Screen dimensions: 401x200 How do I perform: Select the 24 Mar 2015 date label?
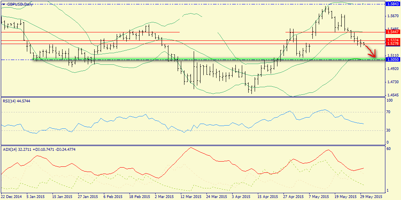[217, 197]
